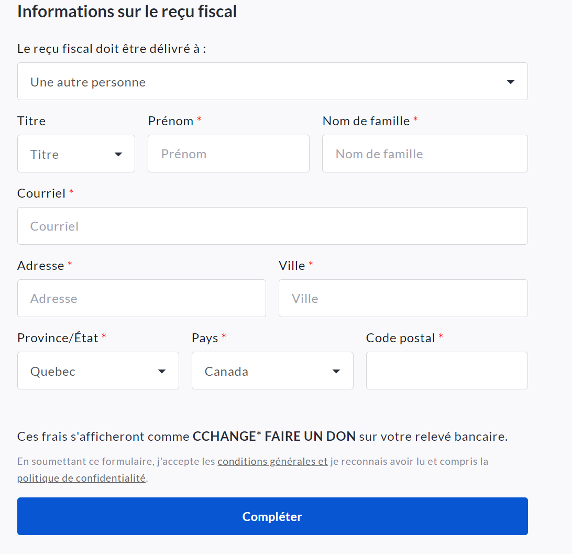Click the 'Informations sur le reçu fiscal' heading
The height and width of the screenshot is (554, 572).
tap(127, 12)
